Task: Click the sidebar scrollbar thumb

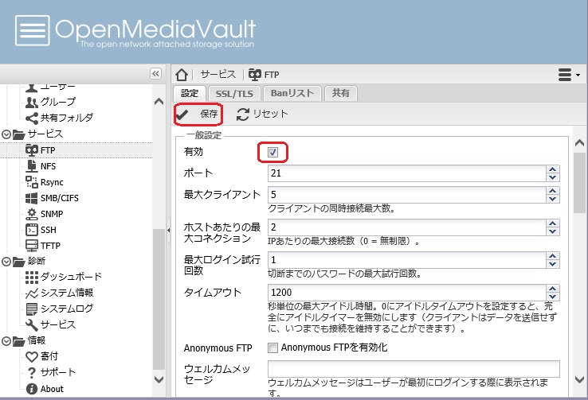Action: pos(159,298)
